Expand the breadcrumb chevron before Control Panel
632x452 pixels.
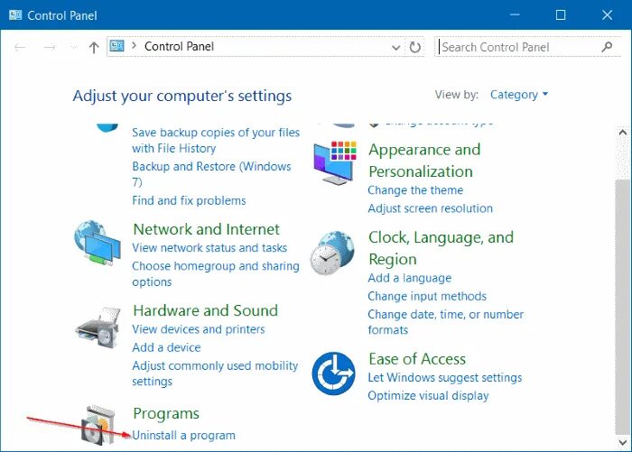point(134,46)
